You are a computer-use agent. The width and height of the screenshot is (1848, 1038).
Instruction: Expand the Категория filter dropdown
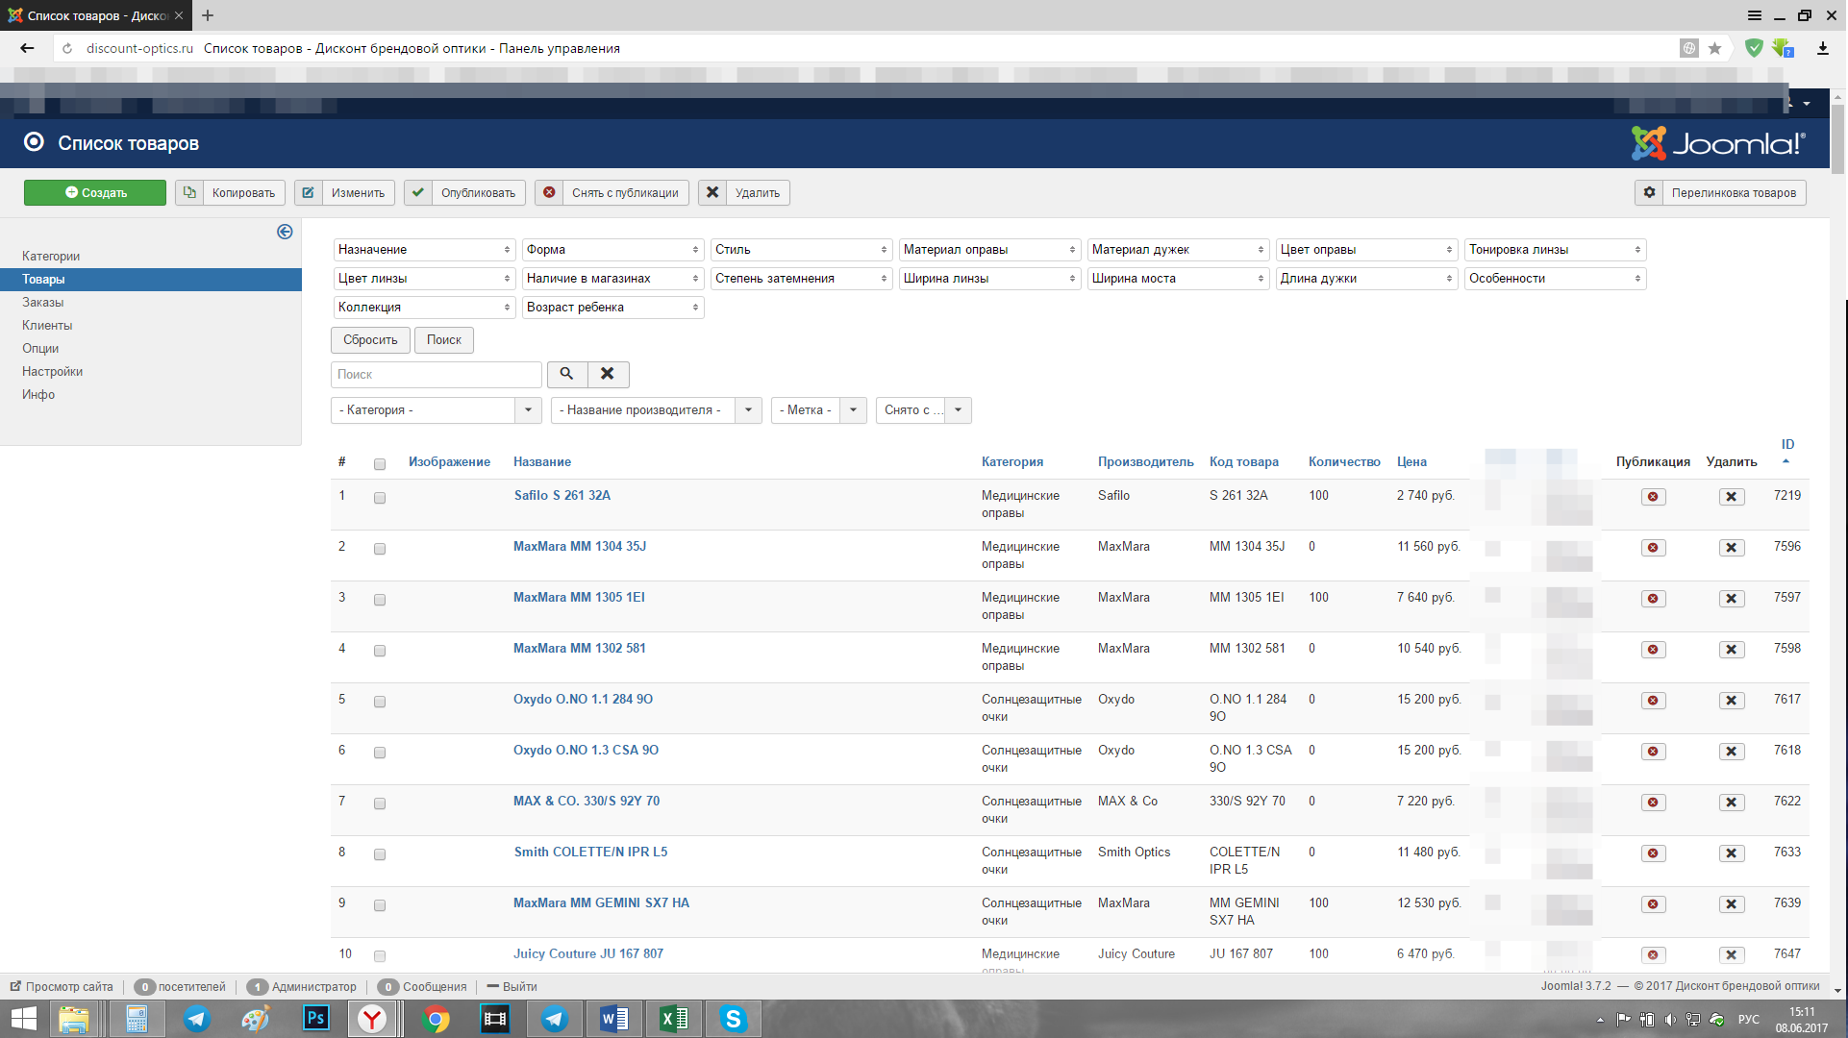coord(436,410)
